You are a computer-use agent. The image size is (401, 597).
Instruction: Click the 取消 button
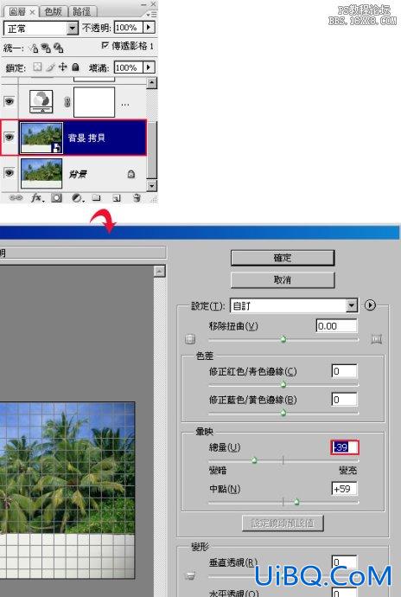(283, 279)
